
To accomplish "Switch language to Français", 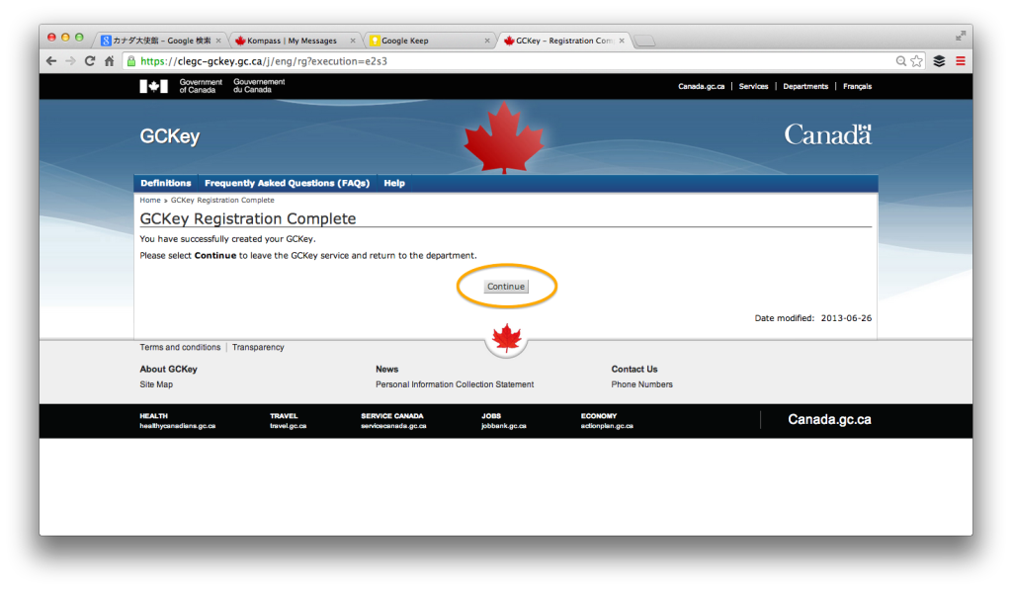I will [857, 87].
